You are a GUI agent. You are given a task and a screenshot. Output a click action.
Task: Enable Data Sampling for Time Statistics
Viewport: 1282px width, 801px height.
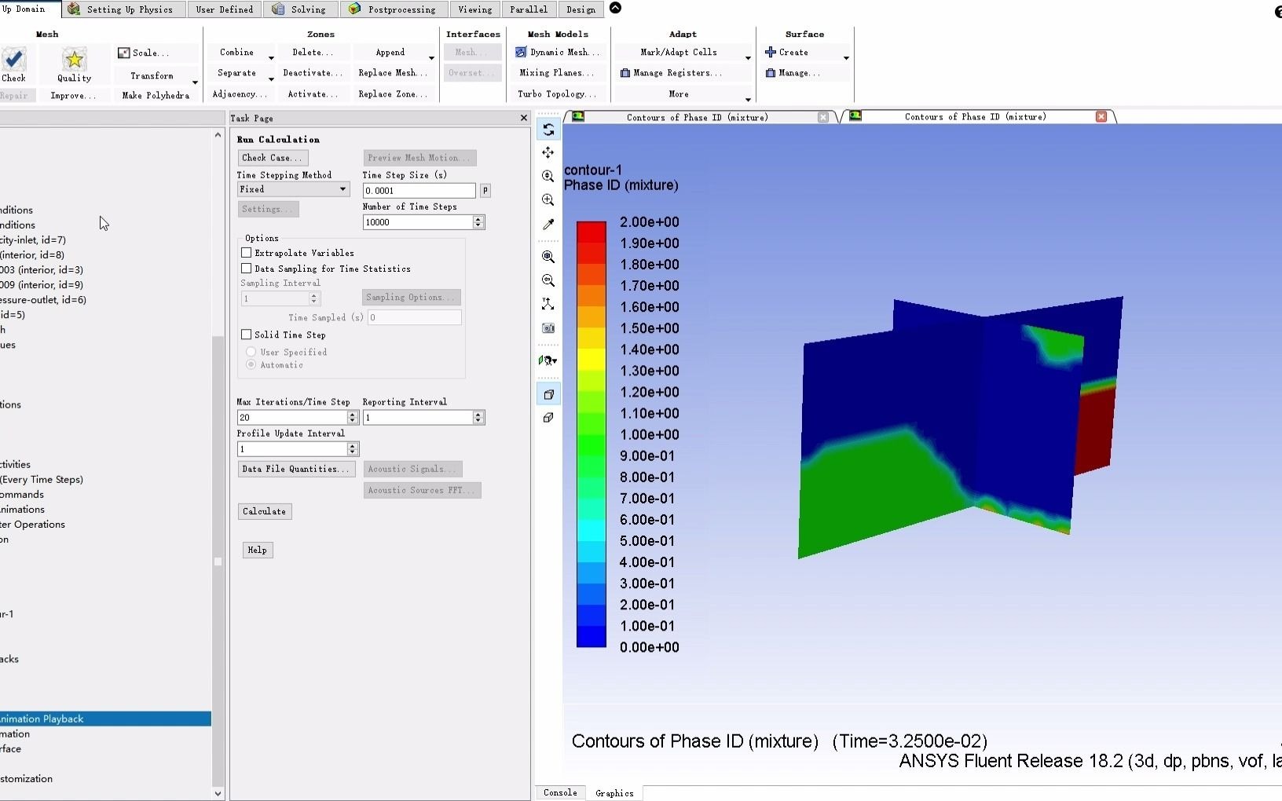click(x=246, y=269)
